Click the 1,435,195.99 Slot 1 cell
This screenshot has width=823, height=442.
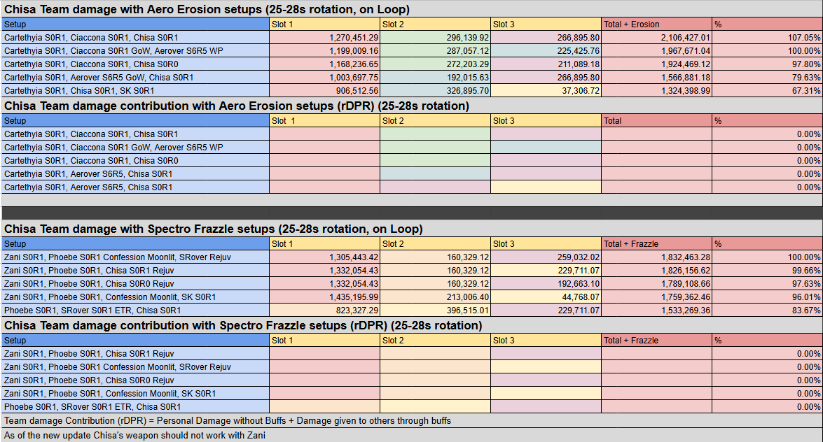(x=324, y=297)
